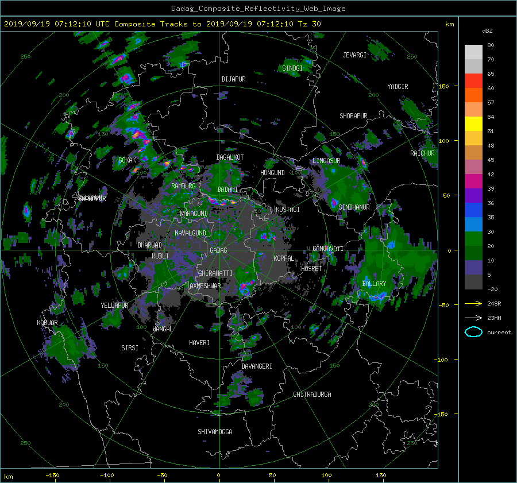The height and width of the screenshot is (483, 517).
Task: Click the YELLAPUR city label
Action: 114,306
